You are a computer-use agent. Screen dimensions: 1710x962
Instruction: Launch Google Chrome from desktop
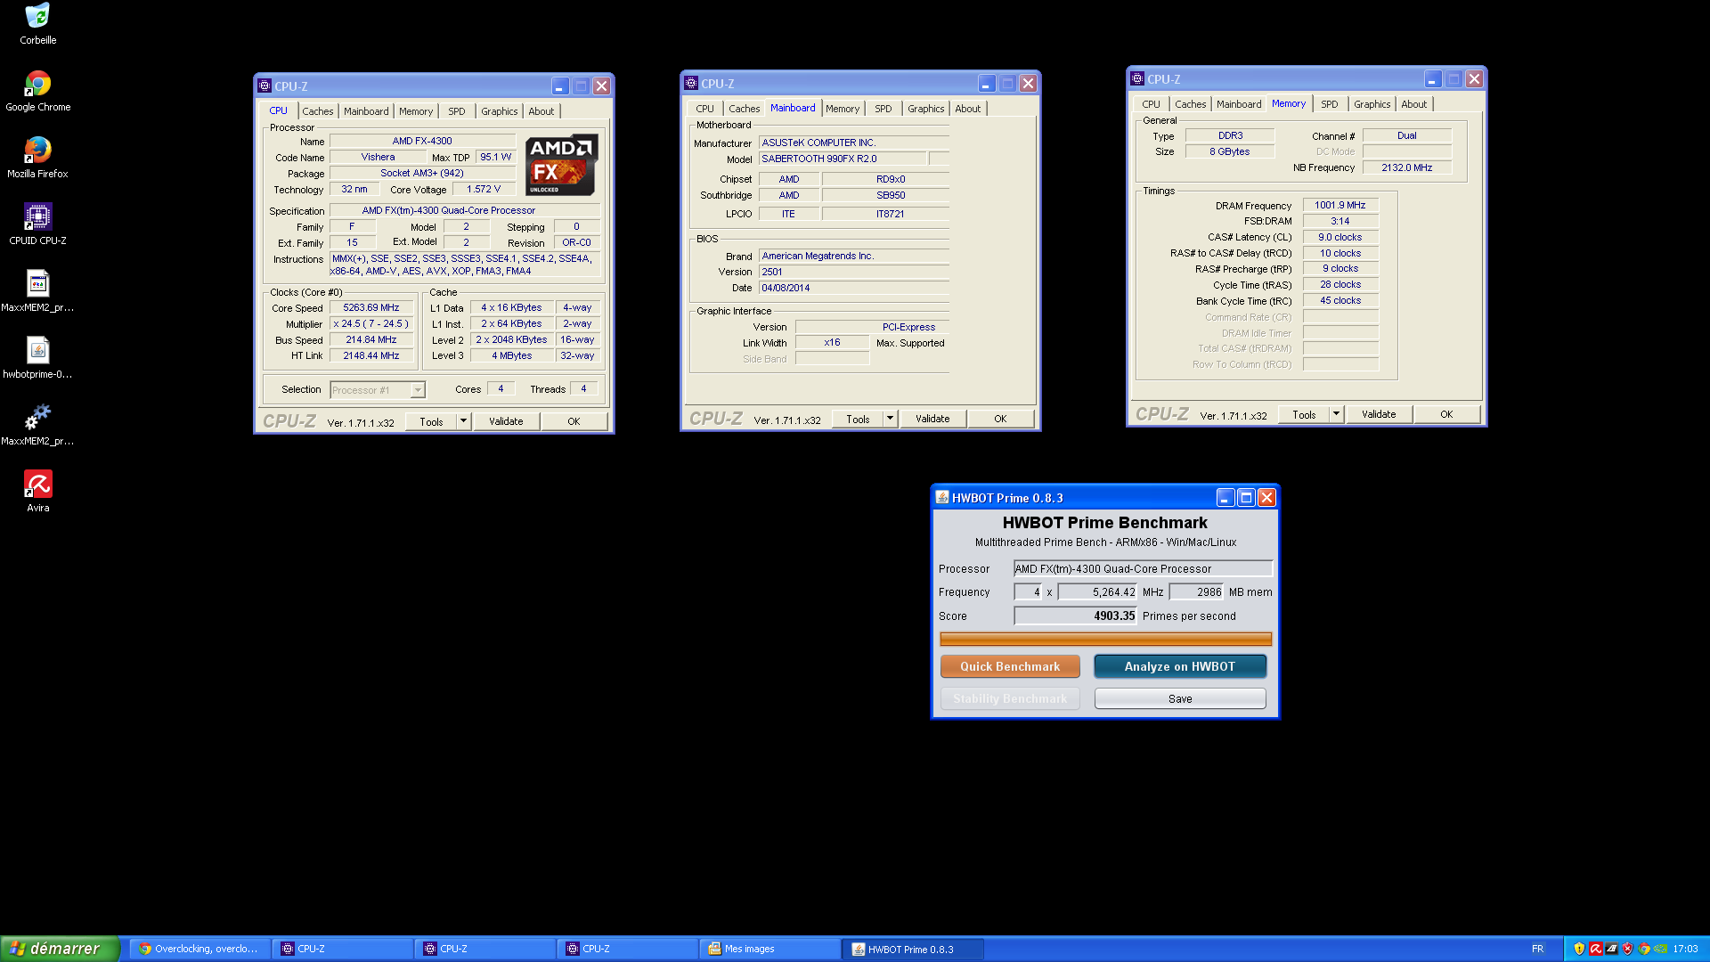tap(37, 91)
